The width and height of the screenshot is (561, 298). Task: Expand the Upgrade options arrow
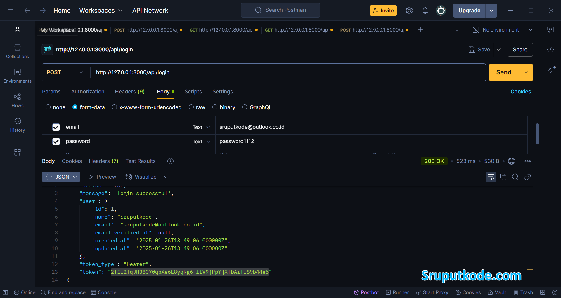click(491, 11)
